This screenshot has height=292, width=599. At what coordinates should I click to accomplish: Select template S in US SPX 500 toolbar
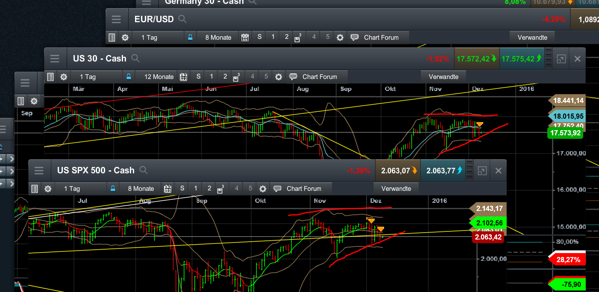tap(182, 188)
